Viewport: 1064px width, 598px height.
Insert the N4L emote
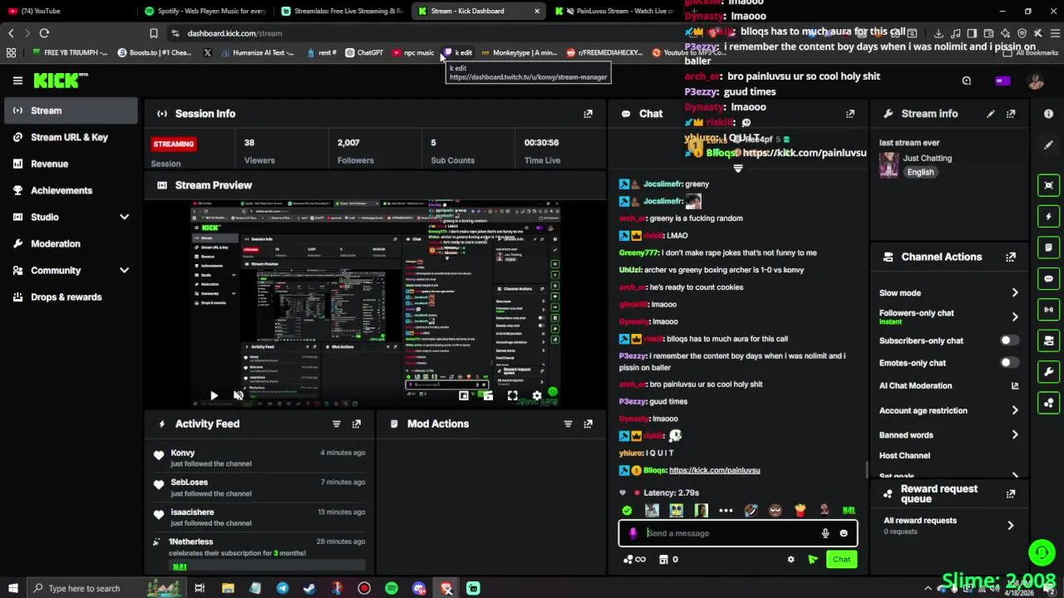pyautogui.click(x=849, y=511)
